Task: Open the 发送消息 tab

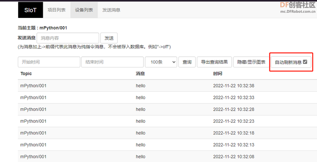Action: click(x=111, y=10)
